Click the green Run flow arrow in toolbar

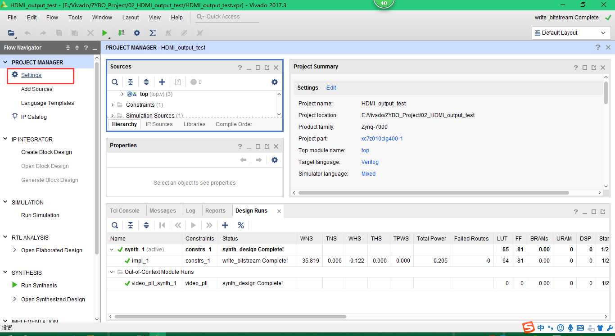[104, 33]
